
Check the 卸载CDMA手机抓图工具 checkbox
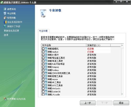click(x=43, y=73)
